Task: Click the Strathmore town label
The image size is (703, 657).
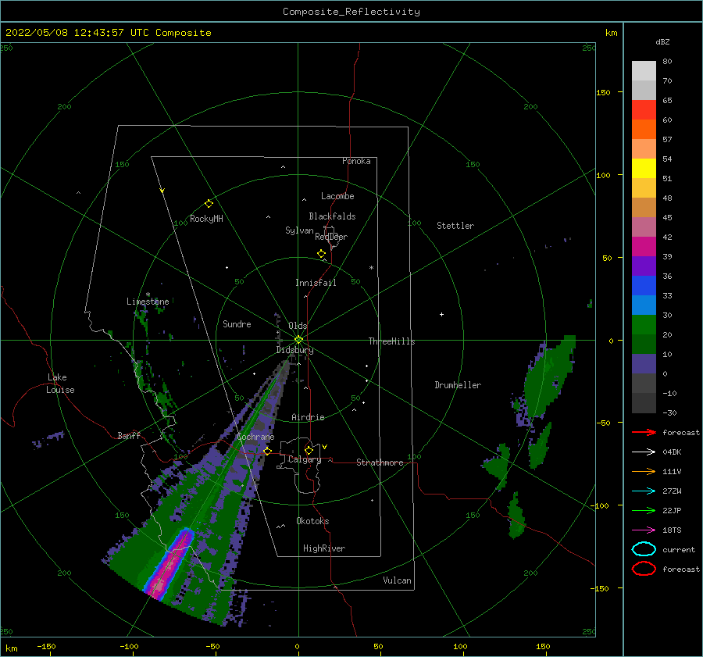Action: [x=380, y=462]
